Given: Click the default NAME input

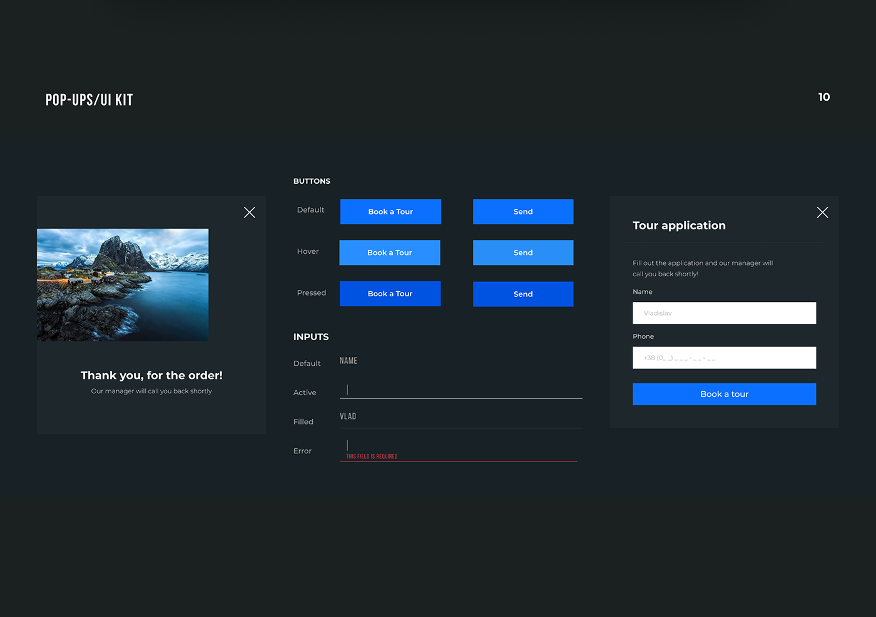Looking at the screenshot, I should pyautogui.click(x=461, y=361).
